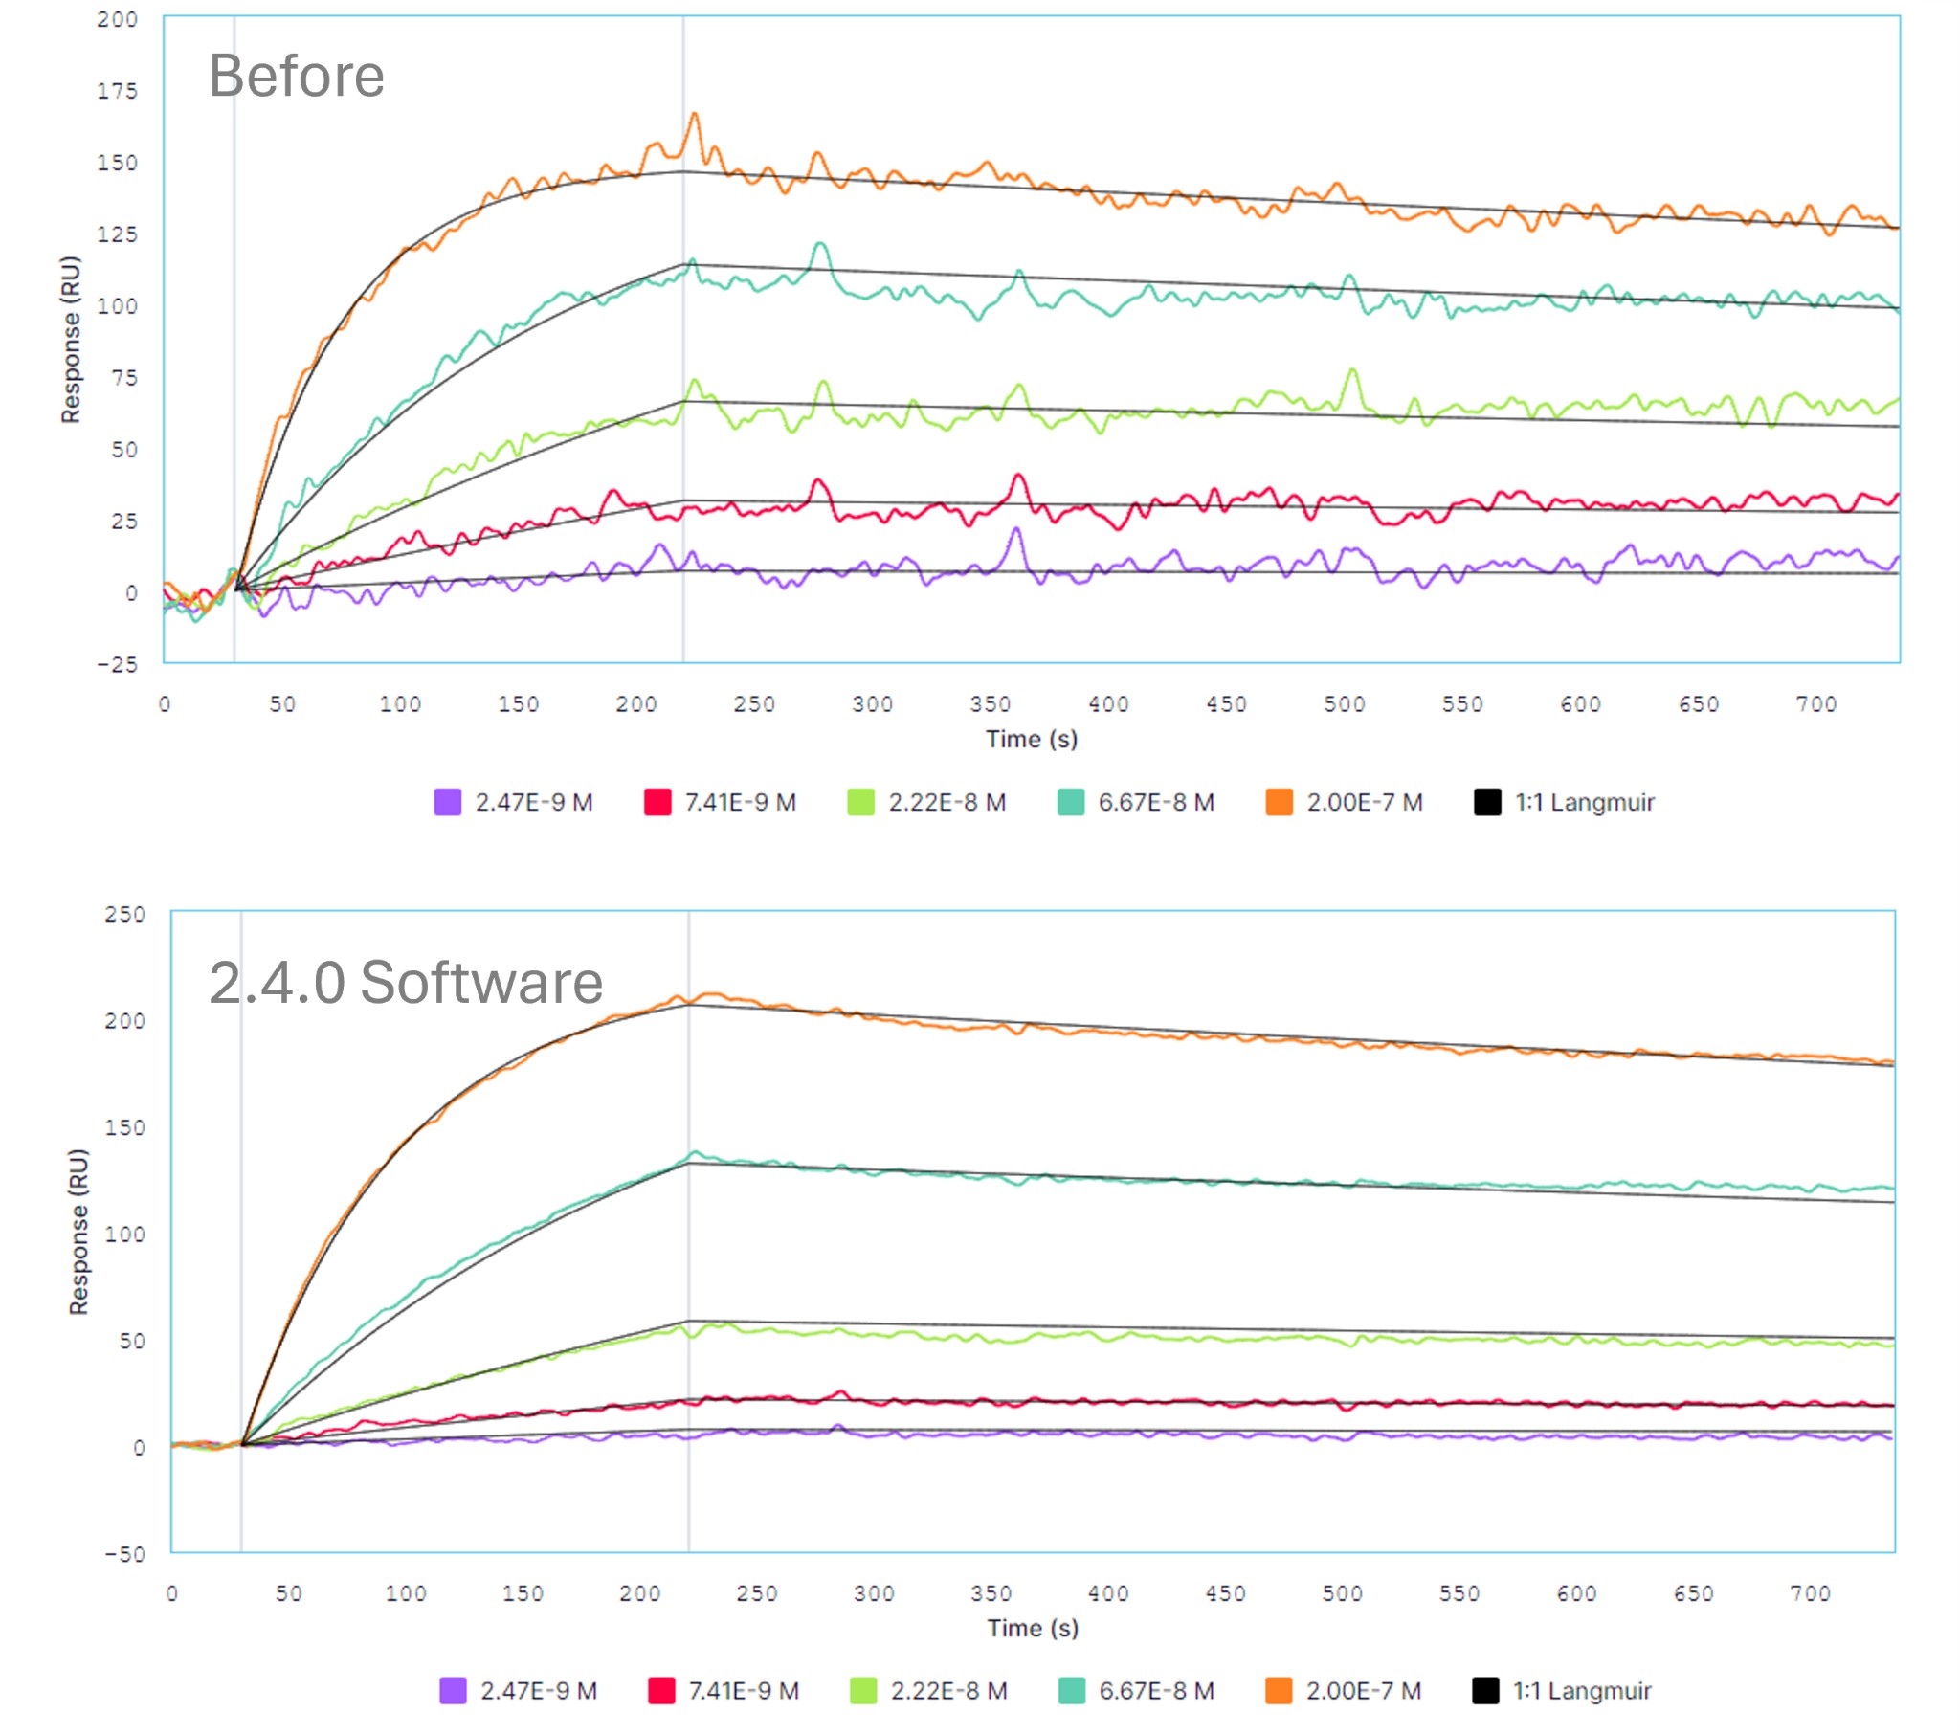Click the 'Before' chart title text

(297, 76)
